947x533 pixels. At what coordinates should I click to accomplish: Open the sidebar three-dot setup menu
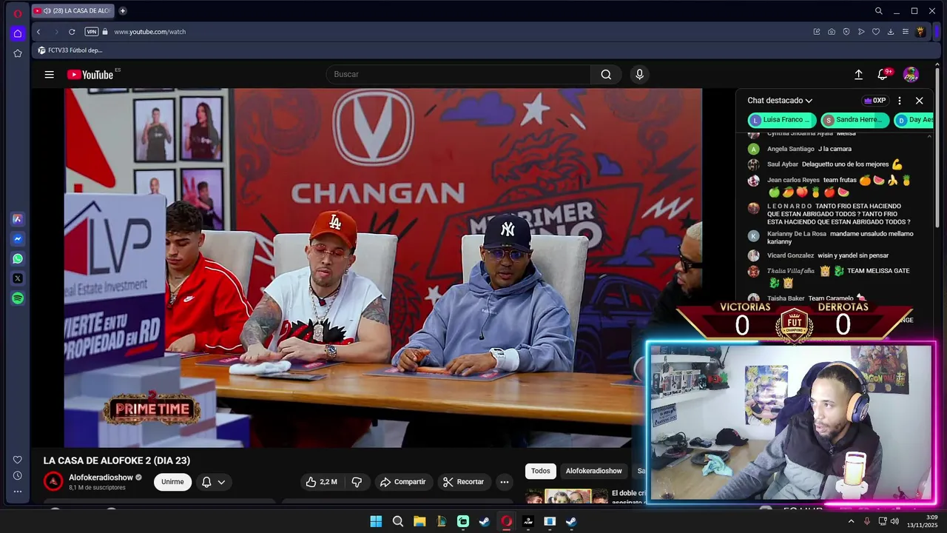click(x=18, y=492)
